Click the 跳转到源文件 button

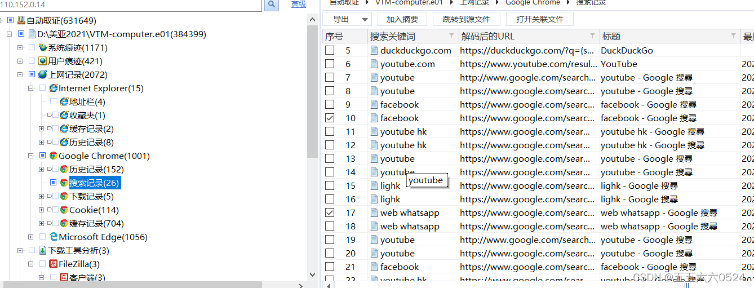pos(467,19)
